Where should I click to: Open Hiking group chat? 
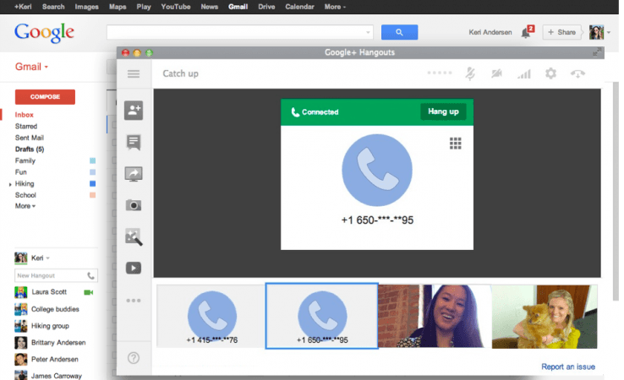pos(50,326)
